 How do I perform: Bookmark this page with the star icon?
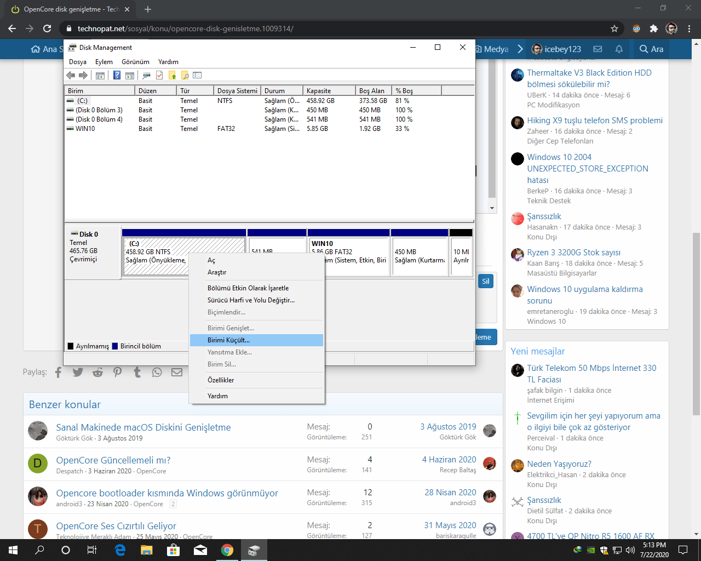pos(614,28)
